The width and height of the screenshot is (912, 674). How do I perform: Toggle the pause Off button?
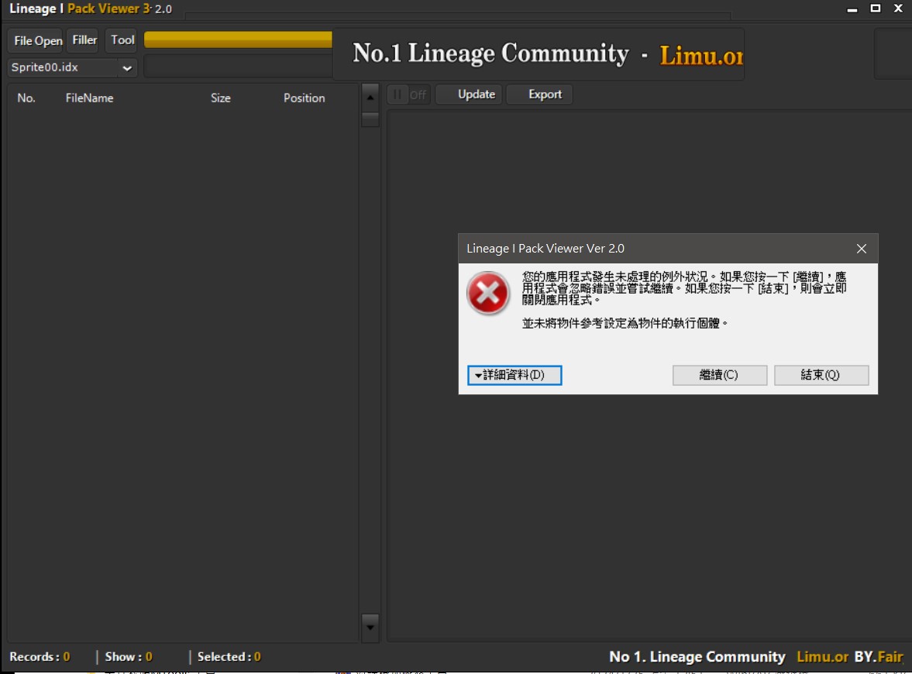409,95
